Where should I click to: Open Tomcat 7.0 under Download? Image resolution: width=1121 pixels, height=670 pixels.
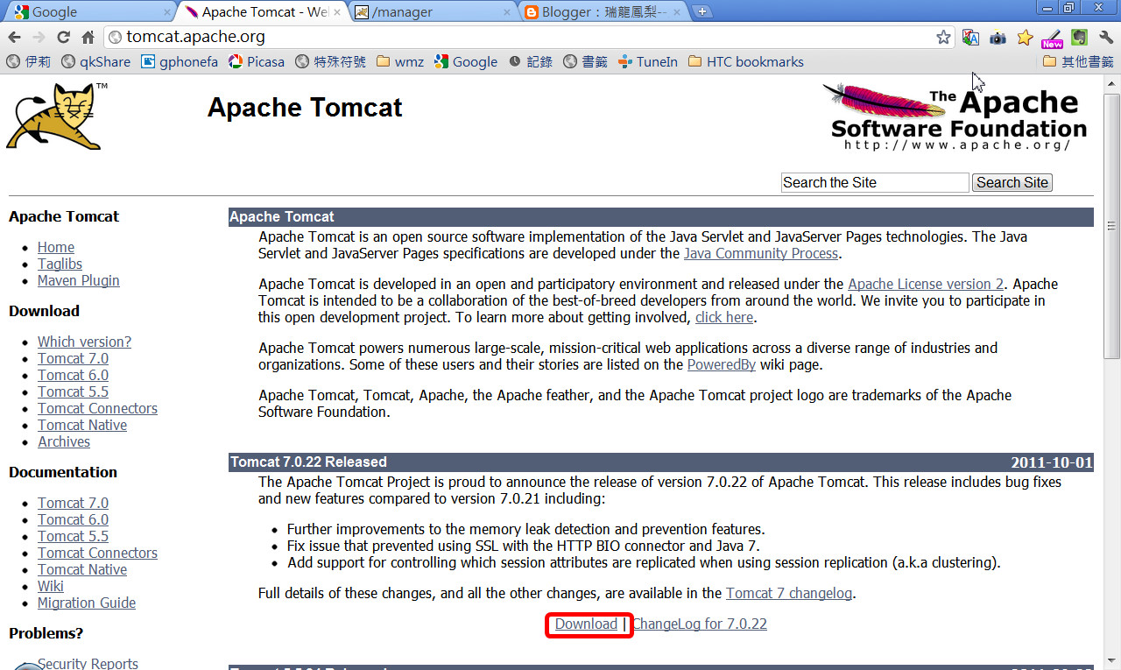(x=73, y=358)
